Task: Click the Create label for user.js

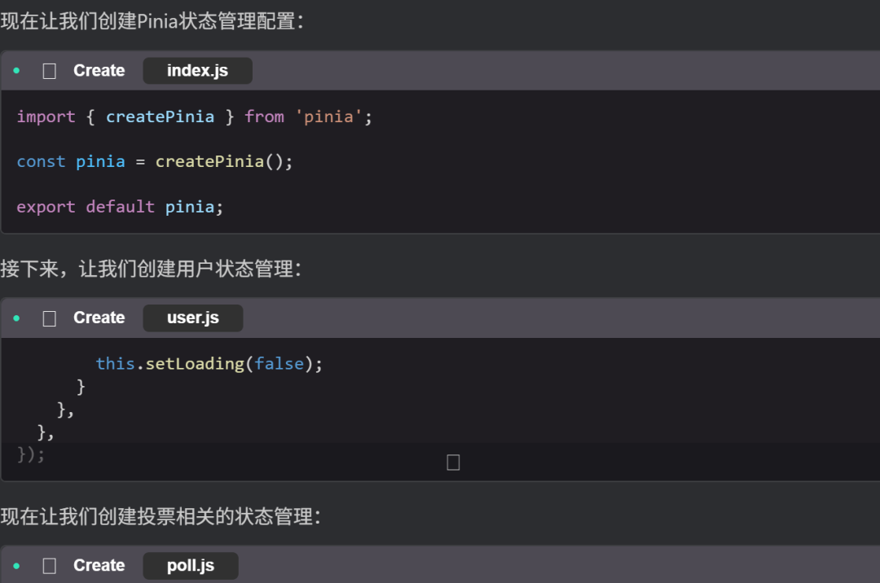Action: tap(99, 318)
